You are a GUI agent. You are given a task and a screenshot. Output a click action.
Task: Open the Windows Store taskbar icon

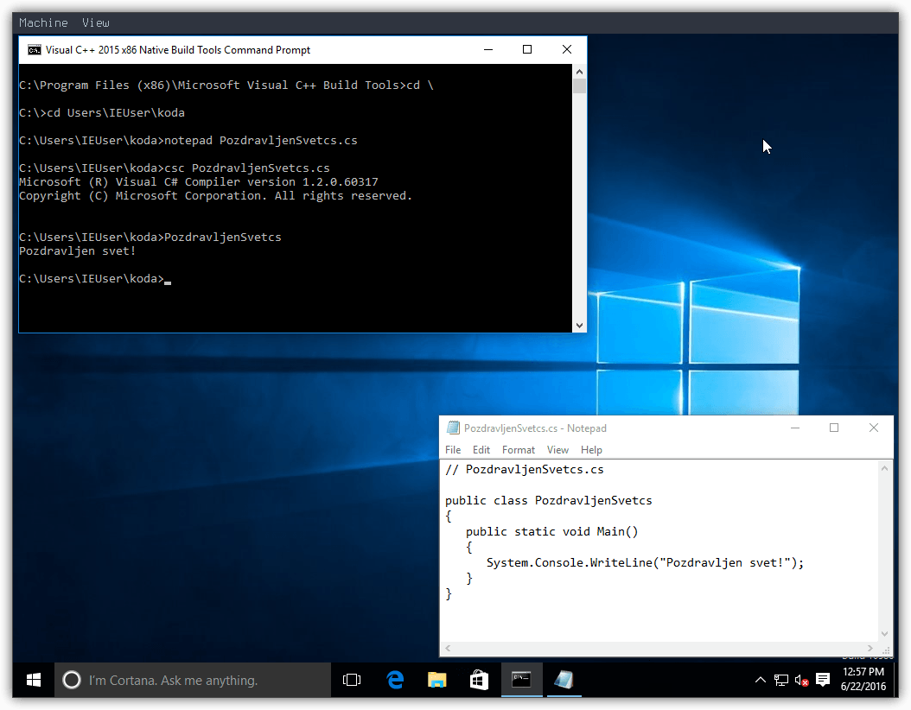coord(479,680)
